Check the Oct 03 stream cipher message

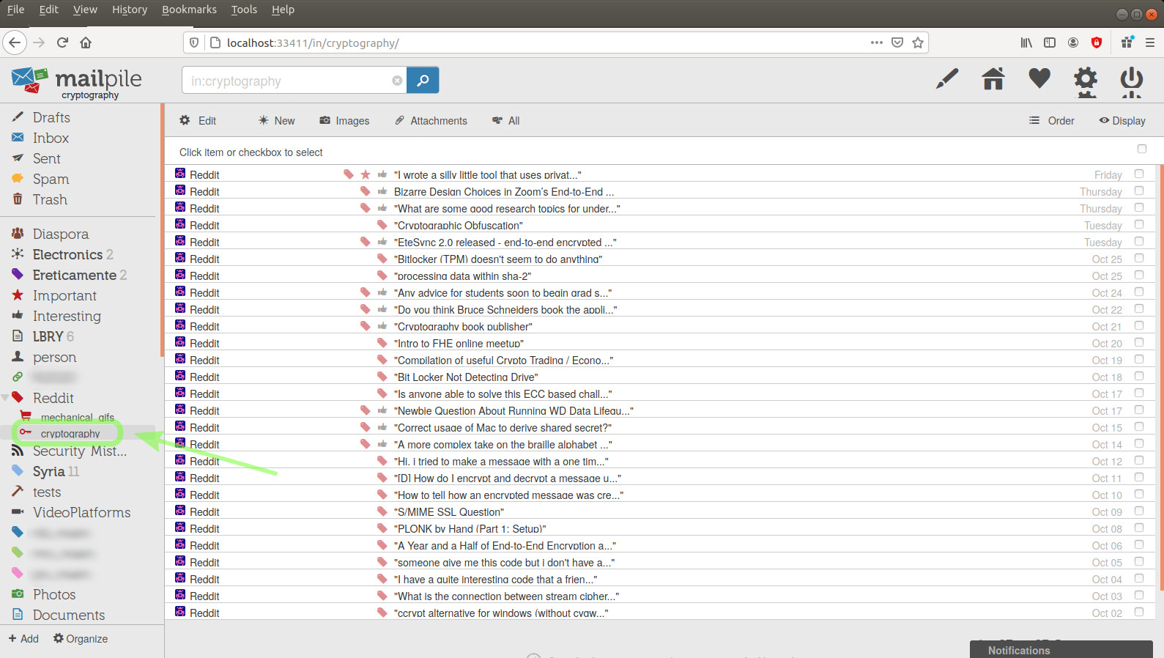click(x=1139, y=595)
